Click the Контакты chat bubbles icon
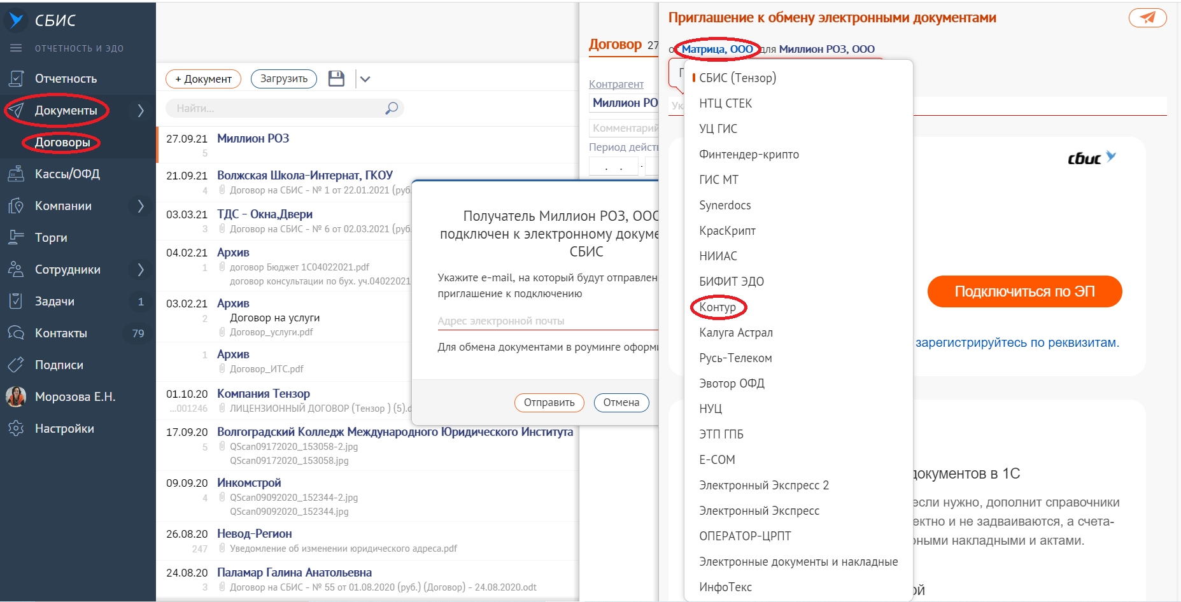The height and width of the screenshot is (602, 1181). (x=16, y=333)
